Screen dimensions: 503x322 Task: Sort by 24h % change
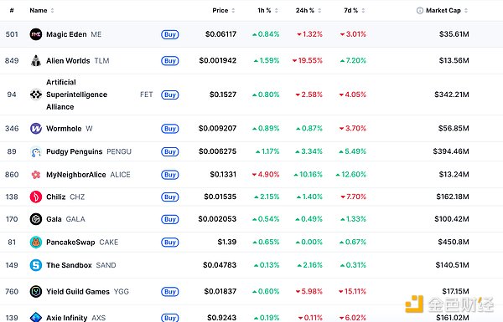309,11
